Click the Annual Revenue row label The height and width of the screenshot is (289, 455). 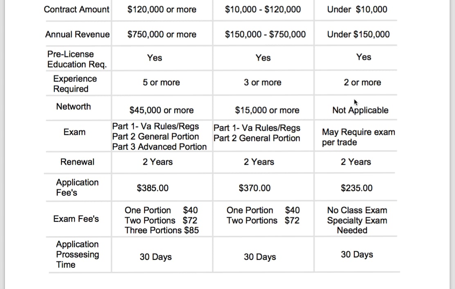point(77,34)
